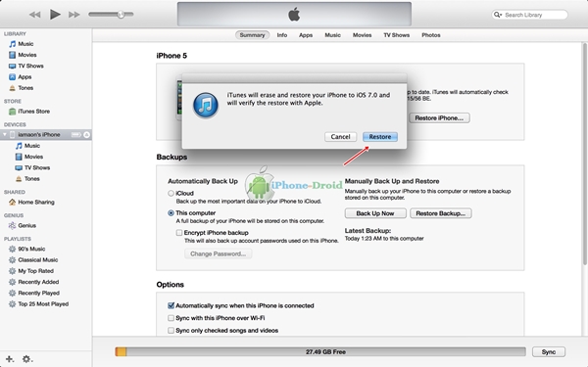This screenshot has height=367, width=588.
Task: Click the battery indicator on iamaon's iPhone
Action: point(76,134)
